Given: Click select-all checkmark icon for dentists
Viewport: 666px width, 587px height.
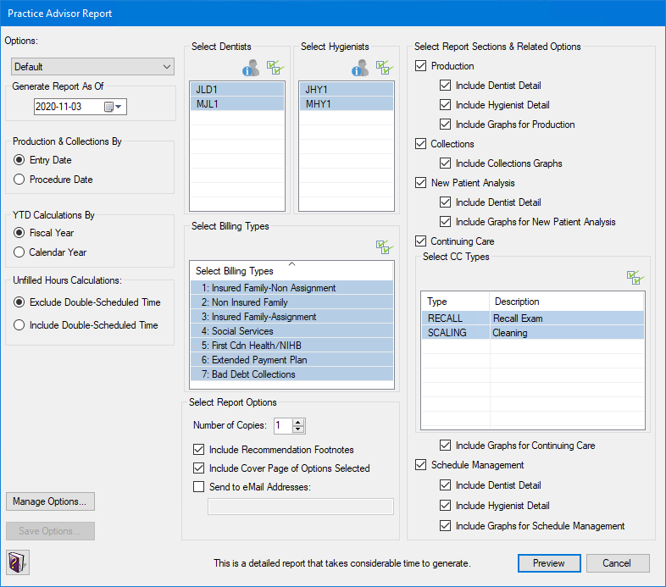Looking at the screenshot, I should pos(275,68).
